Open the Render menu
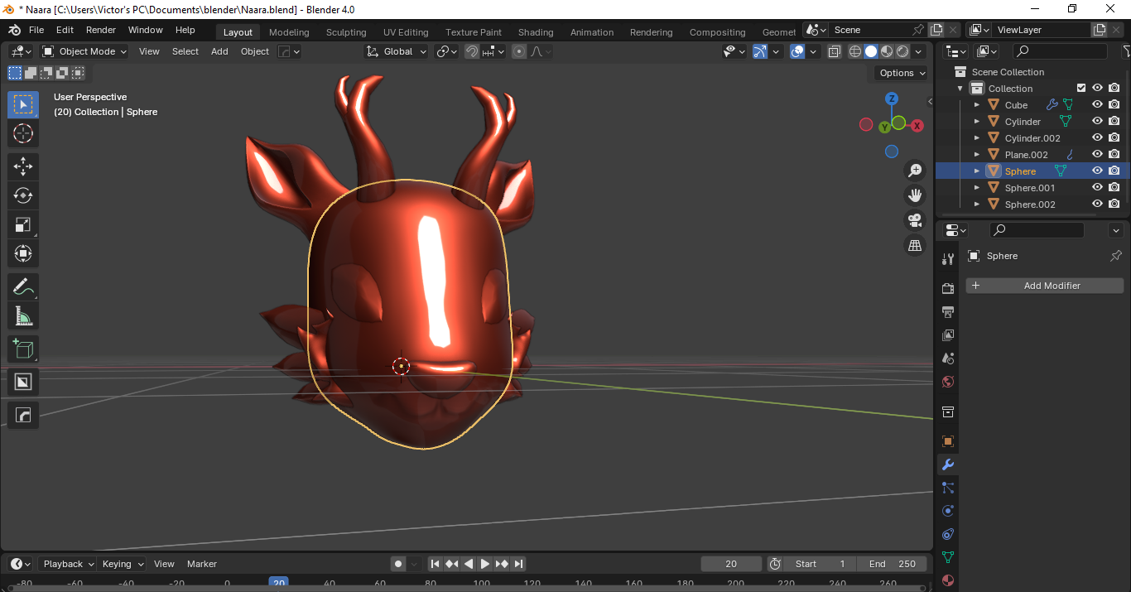Image resolution: width=1131 pixels, height=592 pixels. [x=101, y=30]
